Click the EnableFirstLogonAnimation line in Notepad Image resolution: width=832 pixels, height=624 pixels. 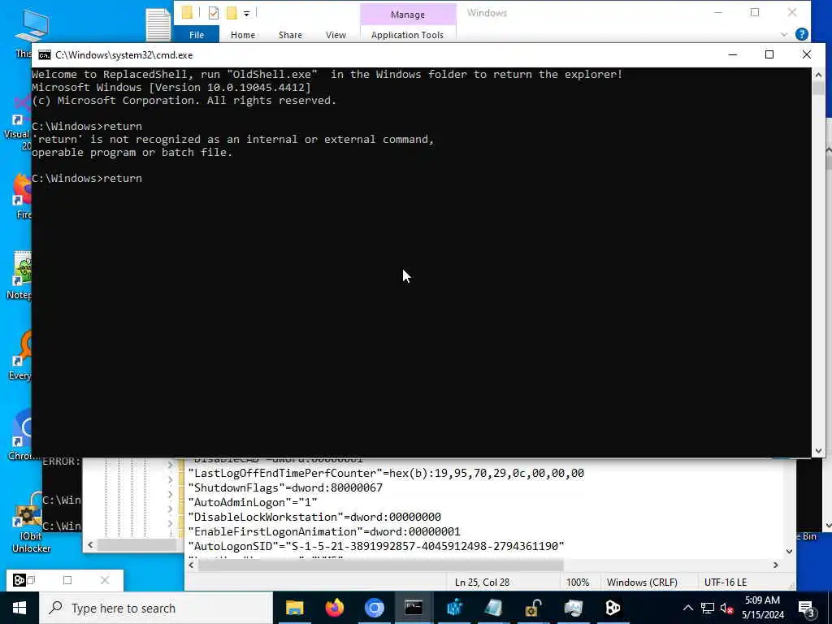tap(323, 531)
